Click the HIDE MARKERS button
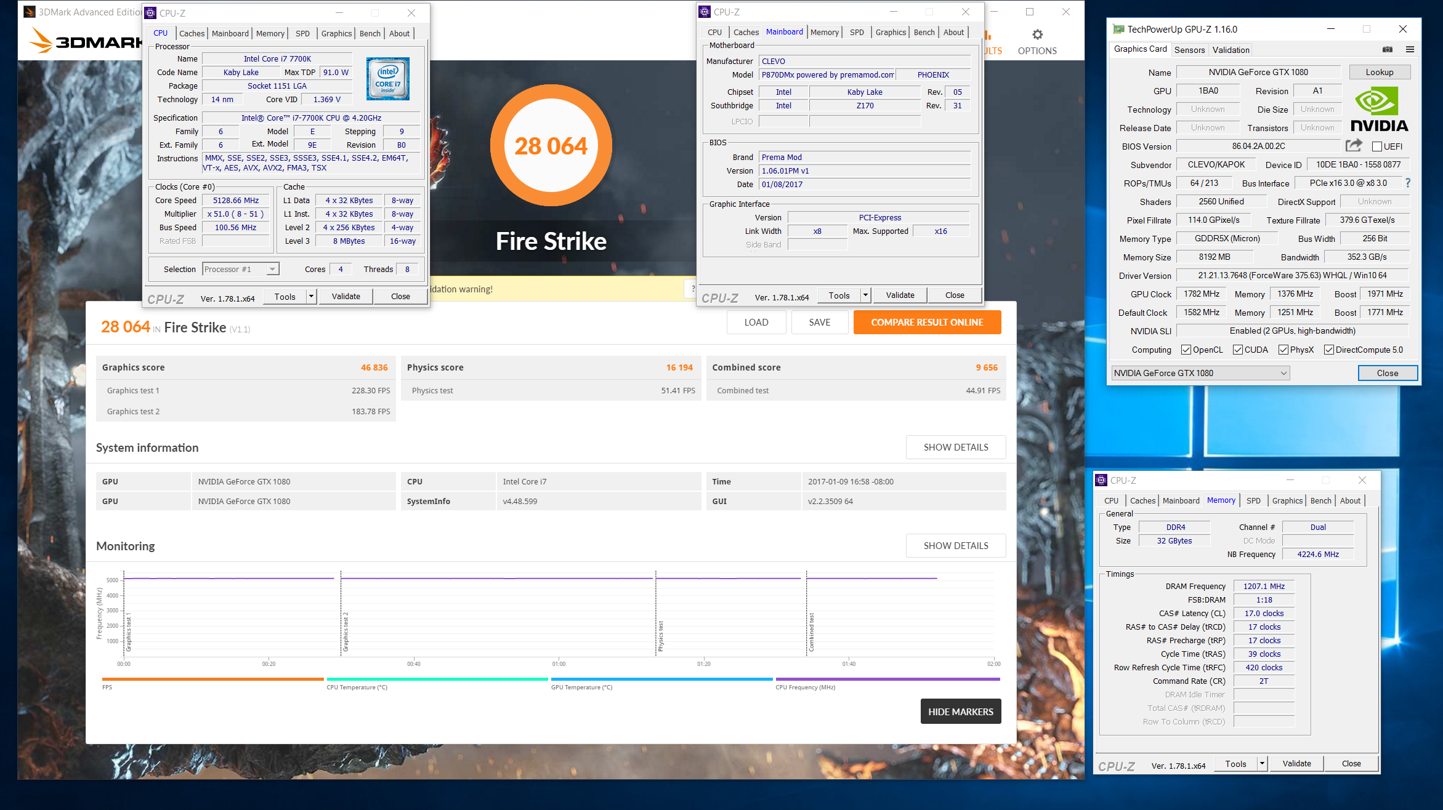The height and width of the screenshot is (810, 1443). coord(960,711)
